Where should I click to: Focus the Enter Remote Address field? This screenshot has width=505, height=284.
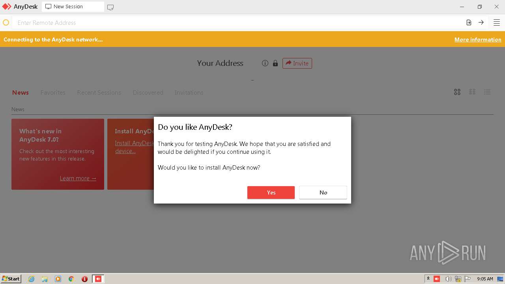237,23
